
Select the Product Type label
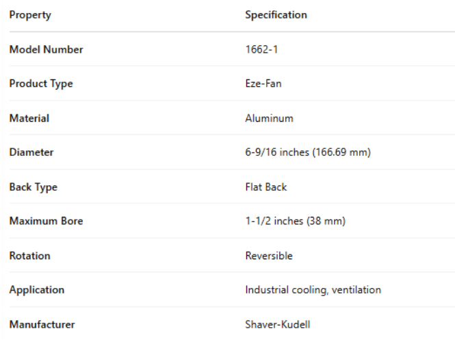tap(41, 84)
